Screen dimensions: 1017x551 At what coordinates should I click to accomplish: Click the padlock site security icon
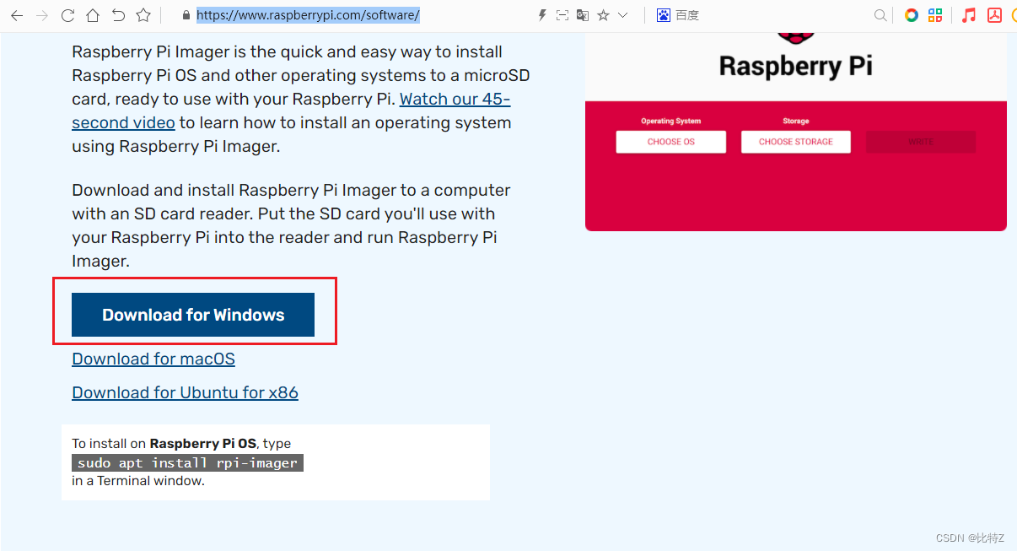tap(186, 15)
